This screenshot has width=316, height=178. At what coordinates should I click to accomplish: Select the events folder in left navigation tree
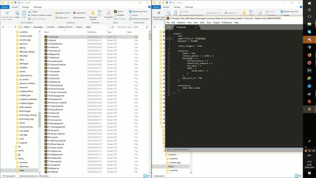(21, 150)
